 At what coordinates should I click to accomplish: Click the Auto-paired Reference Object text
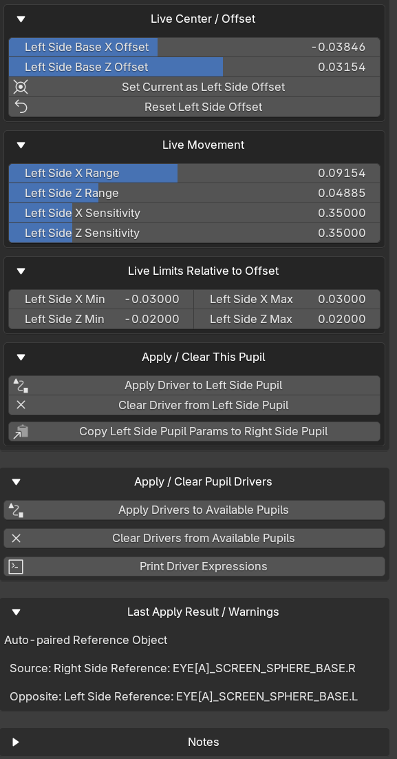[x=86, y=641]
